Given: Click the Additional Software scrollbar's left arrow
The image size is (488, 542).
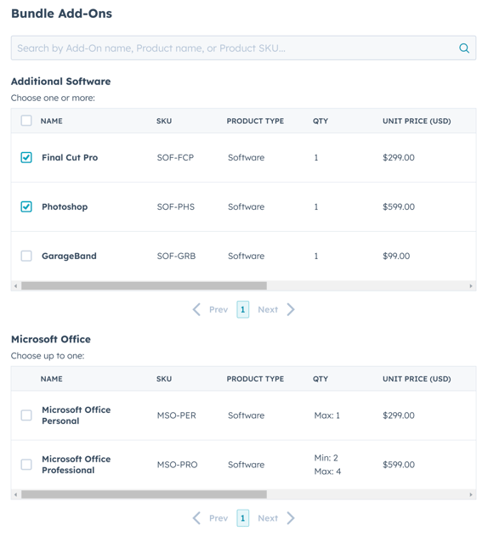Looking at the screenshot, I should click(x=15, y=285).
